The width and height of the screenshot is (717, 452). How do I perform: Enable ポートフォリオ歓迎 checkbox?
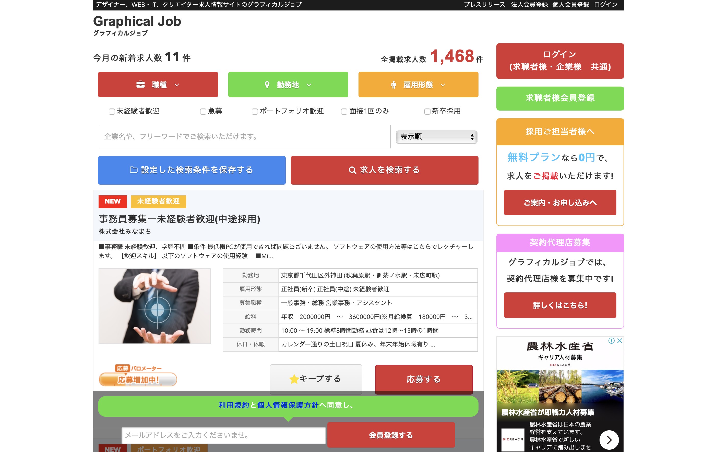point(255,111)
